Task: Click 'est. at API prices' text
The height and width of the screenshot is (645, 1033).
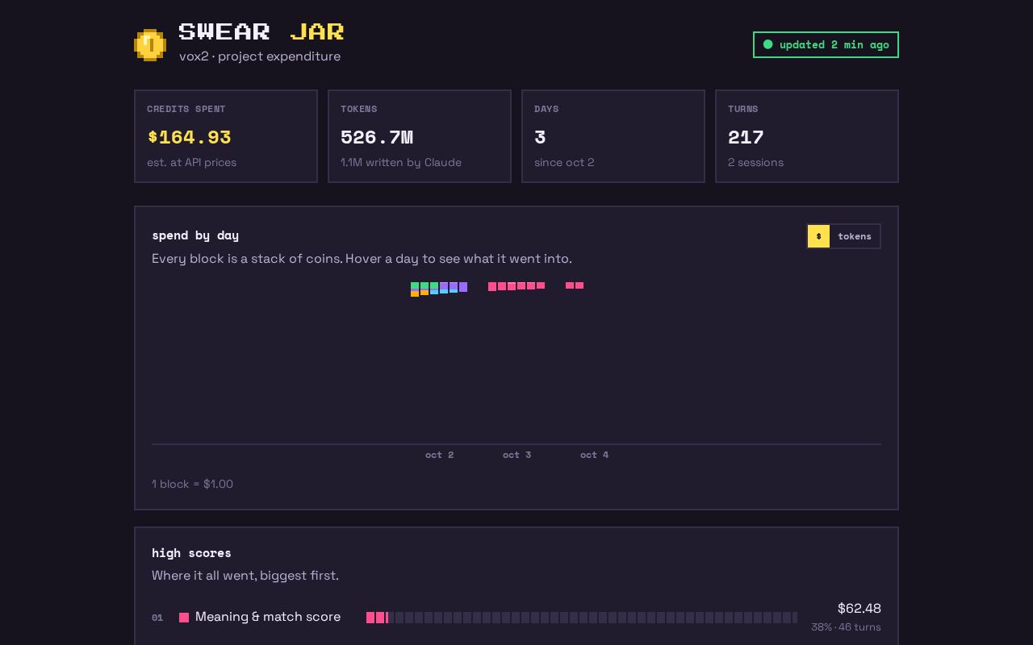Action: [x=192, y=162]
